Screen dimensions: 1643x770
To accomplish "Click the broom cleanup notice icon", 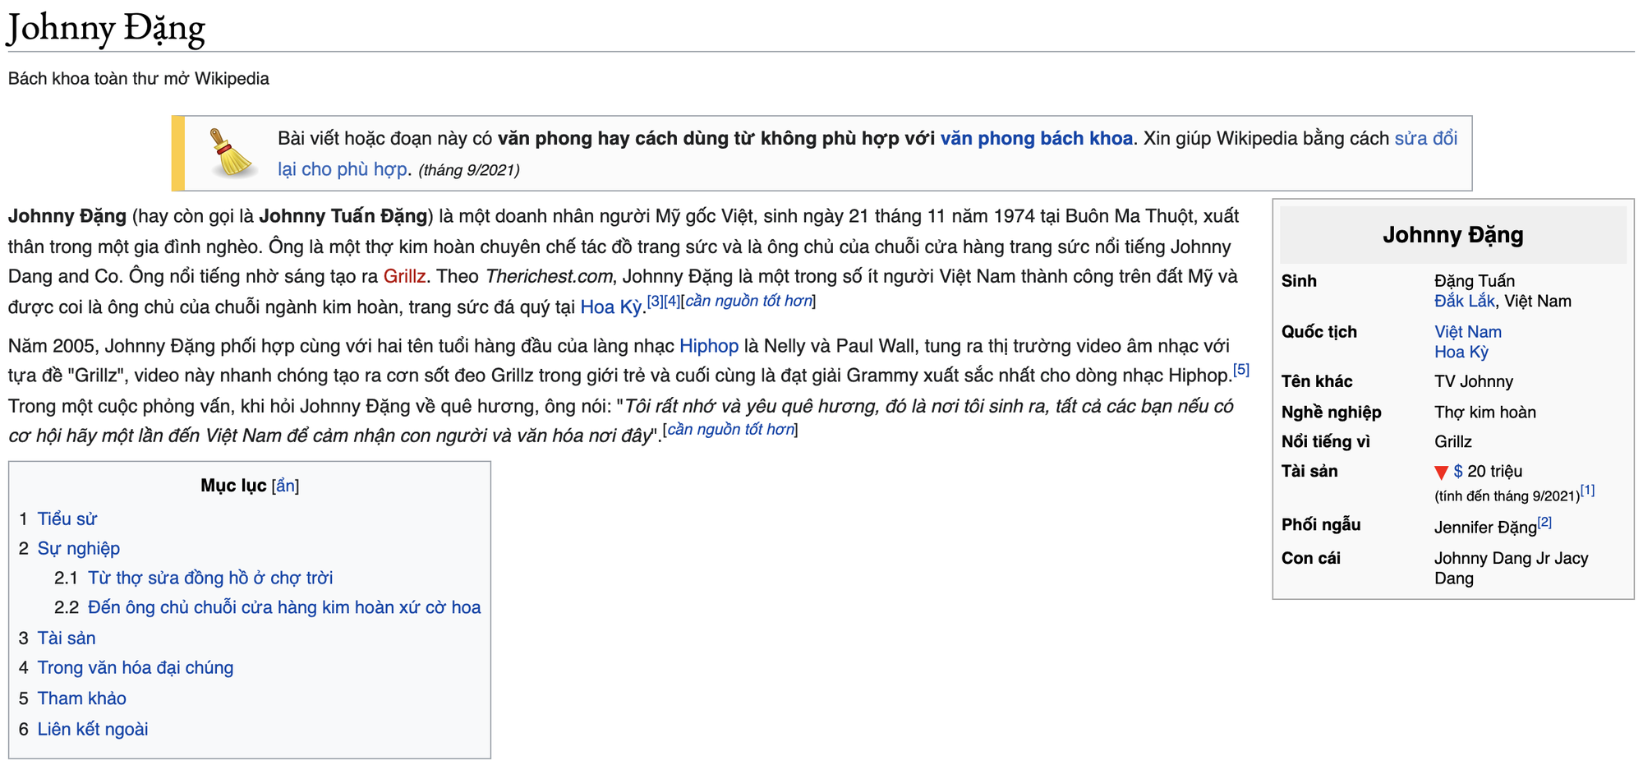I will tap(231, 153).
